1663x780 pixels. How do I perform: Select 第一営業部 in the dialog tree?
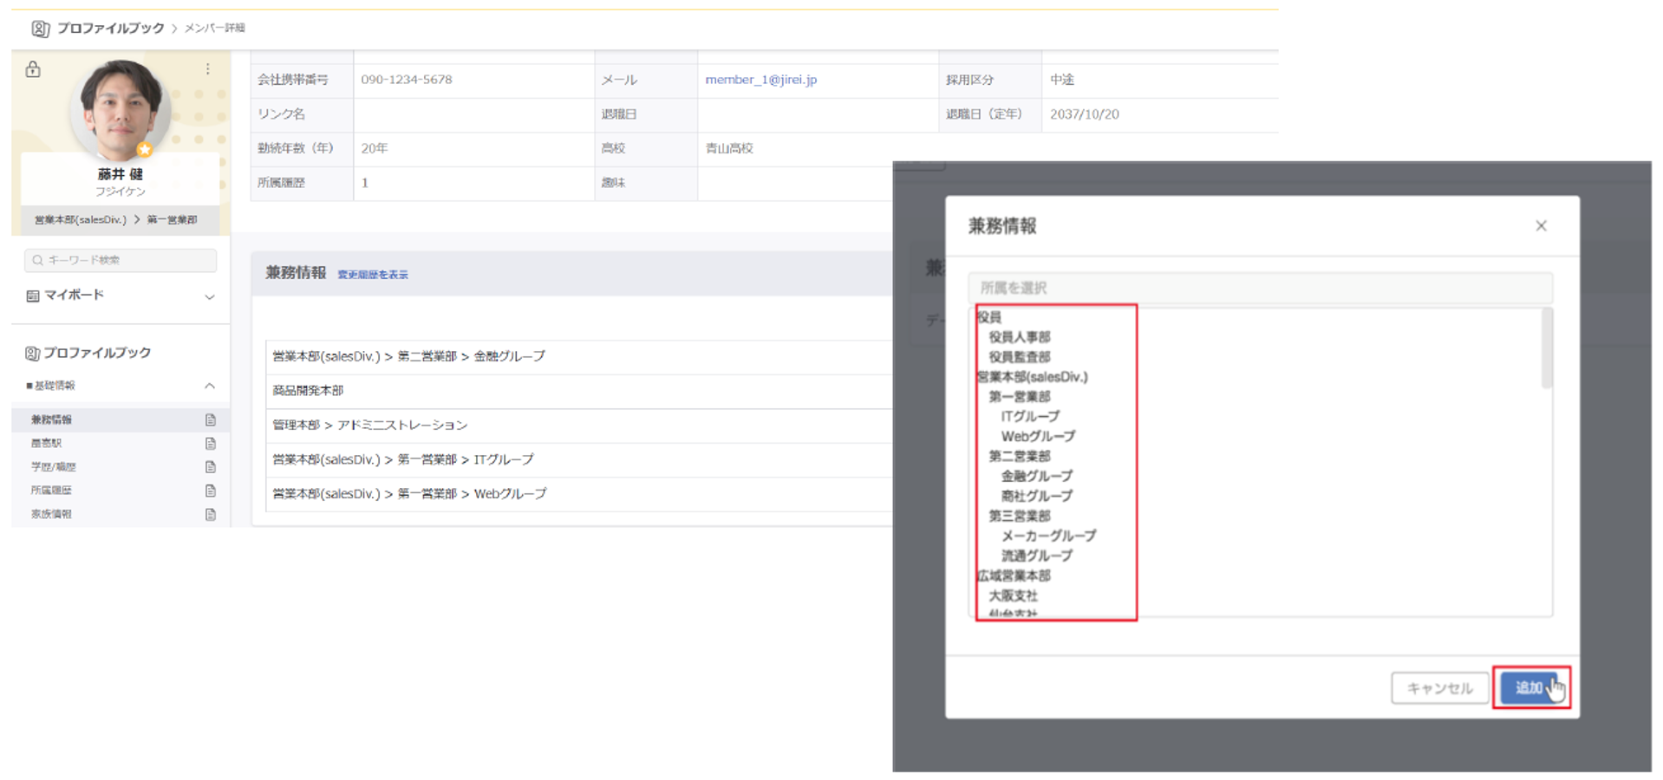1020,397
